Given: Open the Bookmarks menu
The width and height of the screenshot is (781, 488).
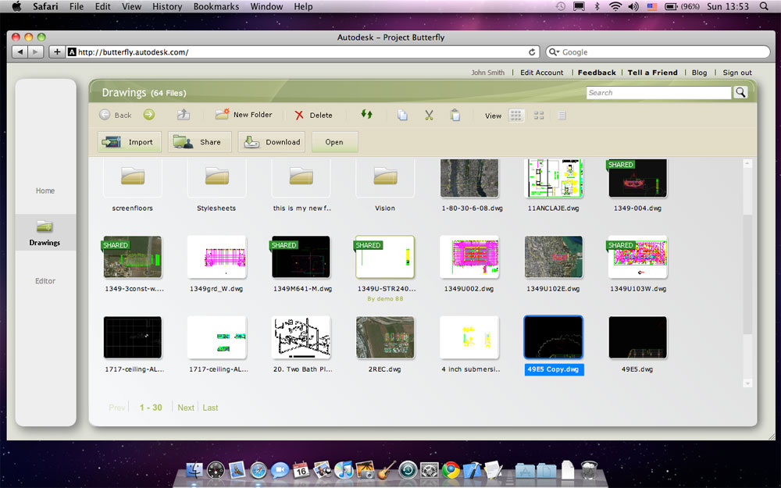Looking at the screenshot, I should tap(216, 6).
